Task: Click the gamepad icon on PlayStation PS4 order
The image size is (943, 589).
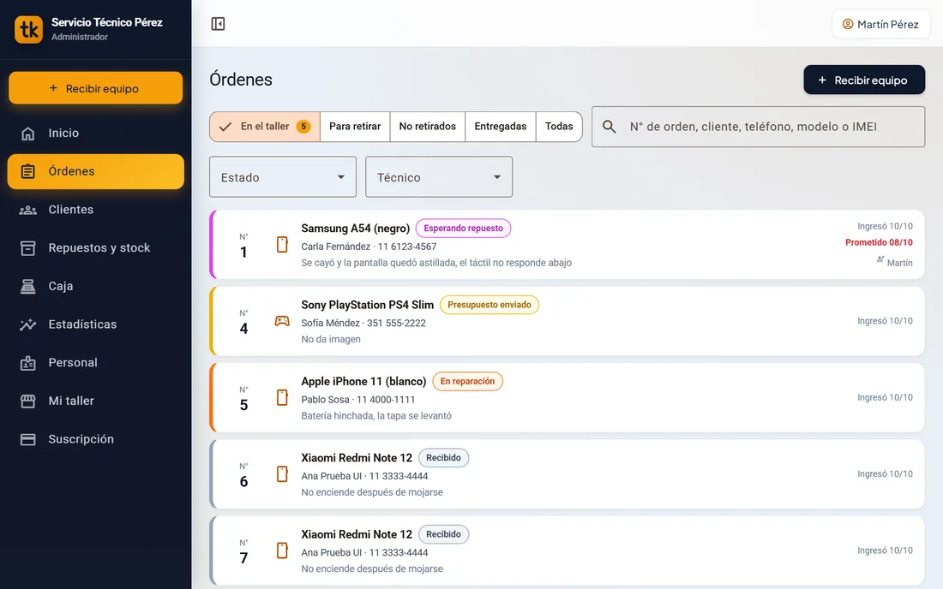Action: point(282,321)
